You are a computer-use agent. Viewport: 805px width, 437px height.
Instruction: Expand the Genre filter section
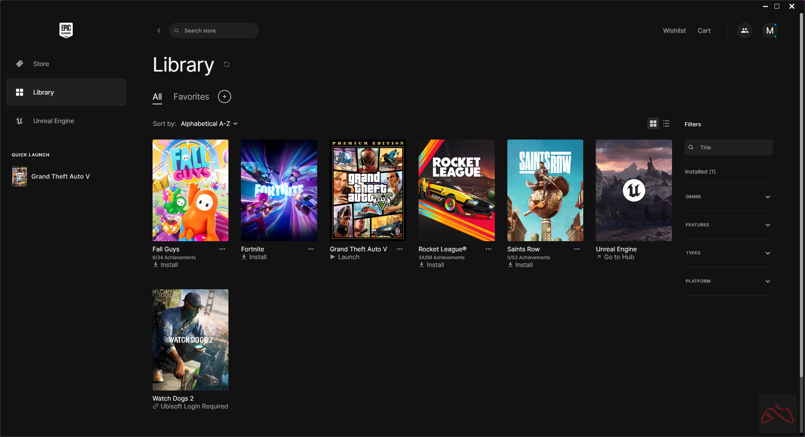click(728, 197)
